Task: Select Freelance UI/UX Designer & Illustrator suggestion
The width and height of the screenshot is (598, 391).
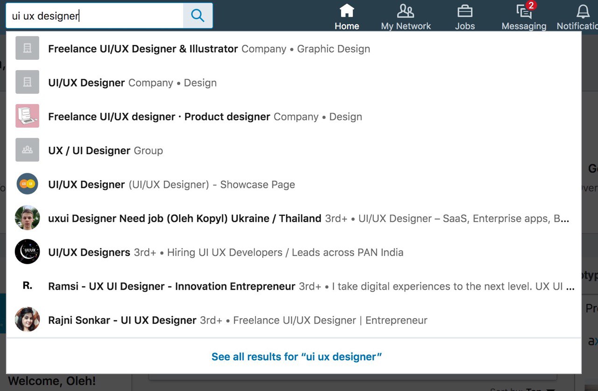Action: click(x=143, y=49)
